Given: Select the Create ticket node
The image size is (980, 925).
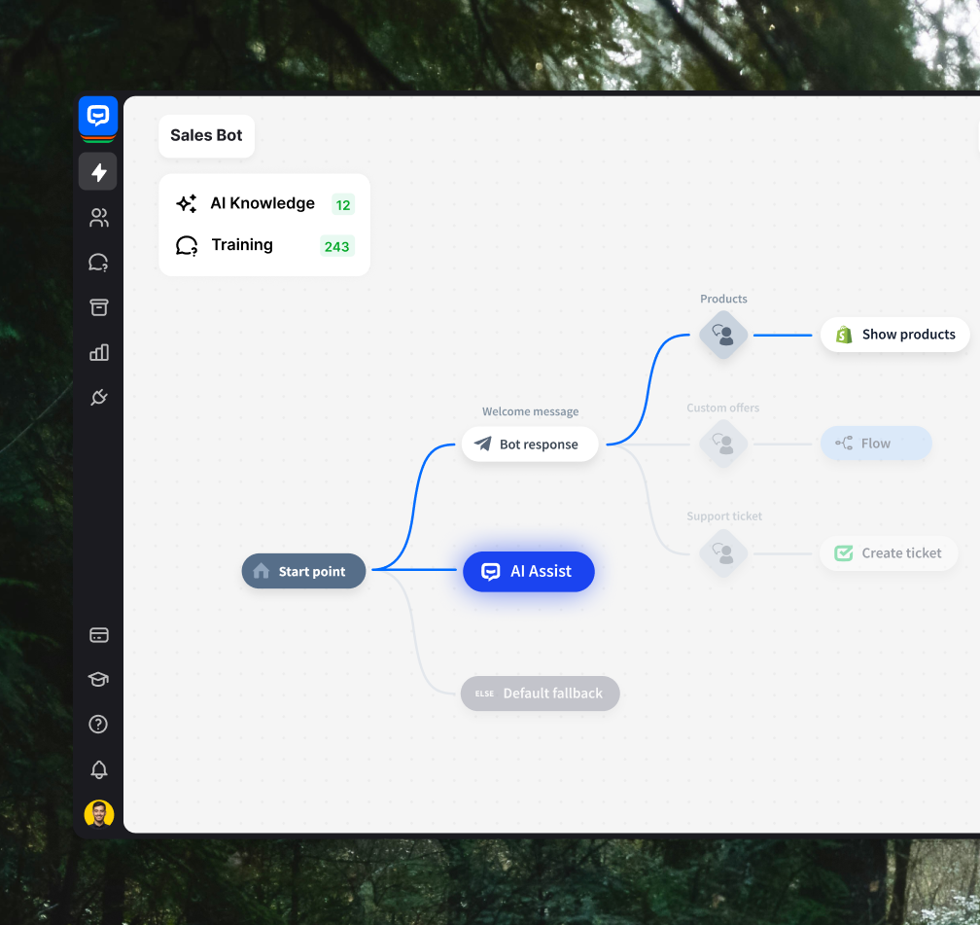Looking at the screenshot, I should pos(889,552).
